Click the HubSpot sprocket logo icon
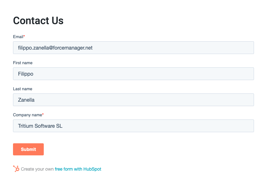 pyautogui.click(x=16, y=169)
